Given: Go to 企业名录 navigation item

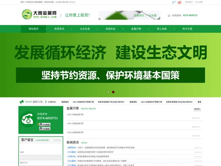Looking at the screenshot, I should [x=85, y=29].
